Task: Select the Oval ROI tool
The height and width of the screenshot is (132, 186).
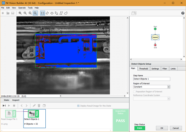Action: [52, 13]
